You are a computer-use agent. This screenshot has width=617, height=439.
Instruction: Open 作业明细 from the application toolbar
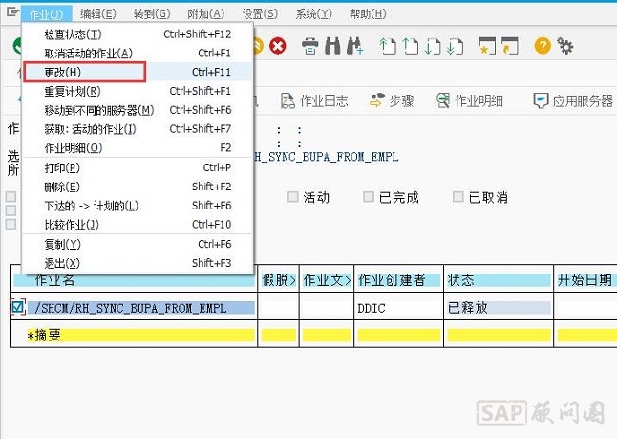click(469, 100)
